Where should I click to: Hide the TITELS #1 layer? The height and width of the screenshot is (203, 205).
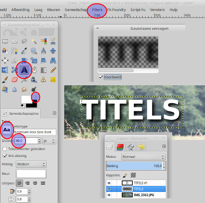coord(109,183)
